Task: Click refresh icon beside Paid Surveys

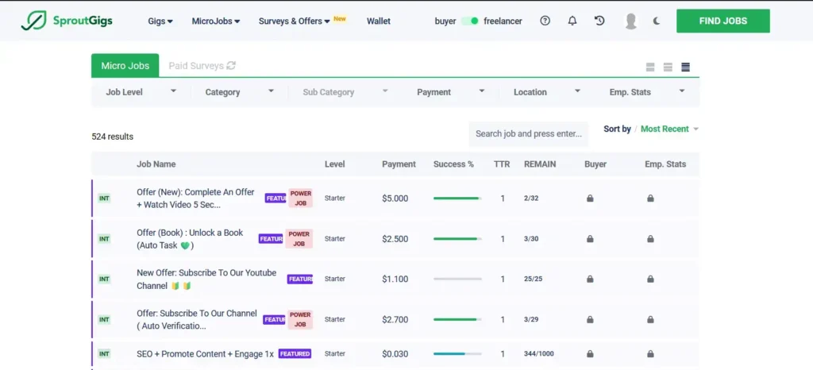Action: click(x=231, y=66)
